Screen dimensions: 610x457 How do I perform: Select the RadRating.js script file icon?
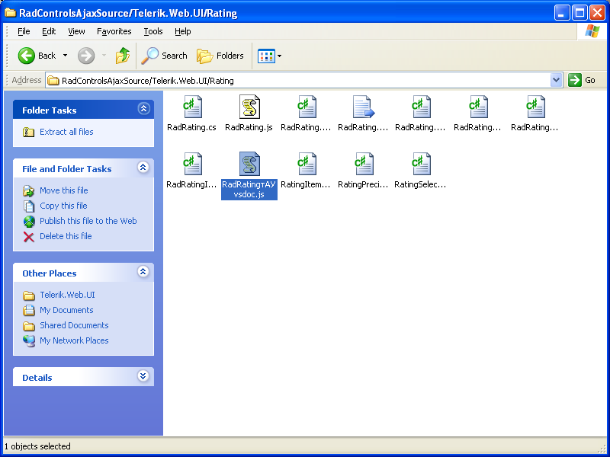pyautogui.click(x=249, y=107)
